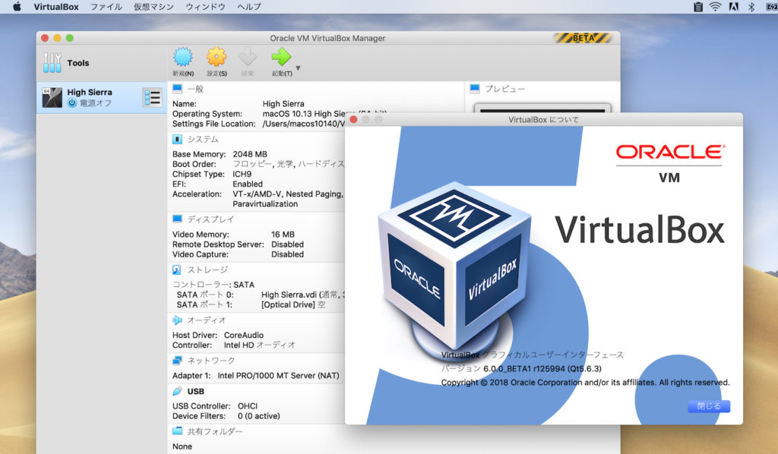Click the ディスプレイ (Display) section icon
Image resolution: width=778 pixels, height=454 pixels.
pos(179,220)
